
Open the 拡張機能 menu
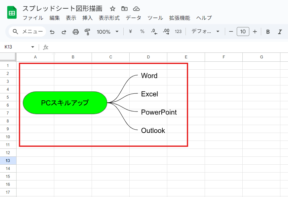click(180, 18)
